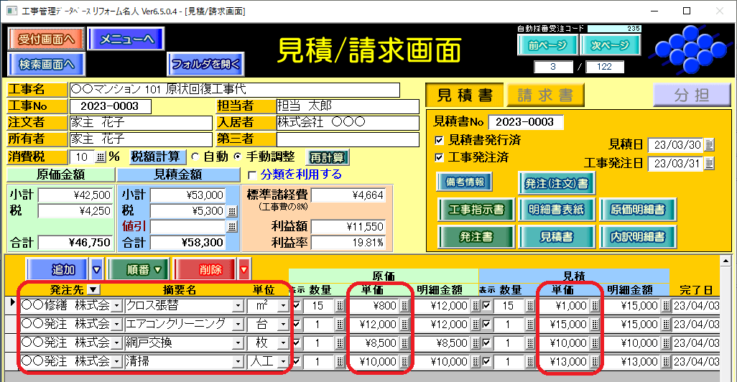Screen dimensions: 737x382
Task: Click the 工事名 text field
Action: pyautogui.click(x=234, y=90)
